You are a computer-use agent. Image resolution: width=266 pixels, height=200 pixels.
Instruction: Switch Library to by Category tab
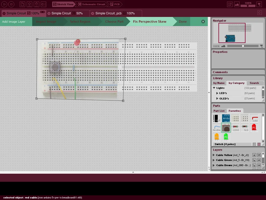(x=236, y=83)
